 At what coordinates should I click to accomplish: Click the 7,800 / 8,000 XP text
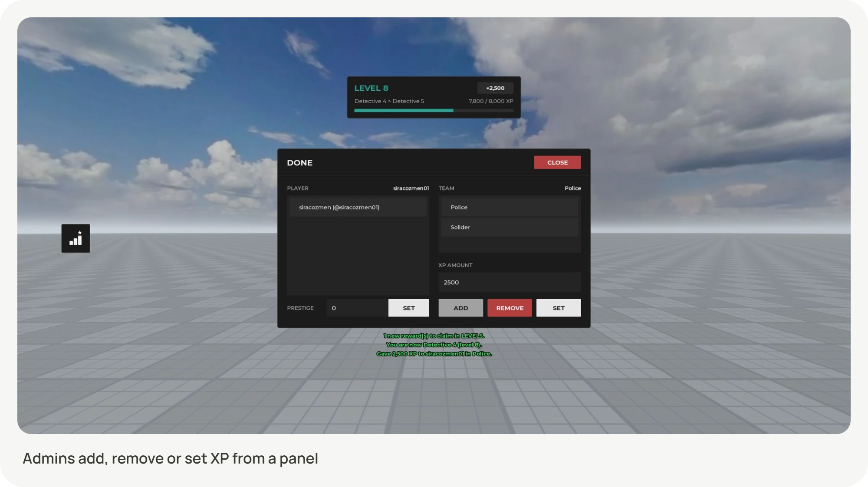click(491, 101)
